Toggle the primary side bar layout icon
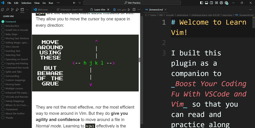Screen dimensions: 255x128 coord(201,3)
